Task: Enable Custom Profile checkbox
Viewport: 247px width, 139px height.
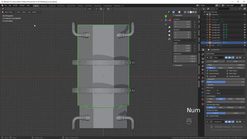Action: click(x=207, y=116)
